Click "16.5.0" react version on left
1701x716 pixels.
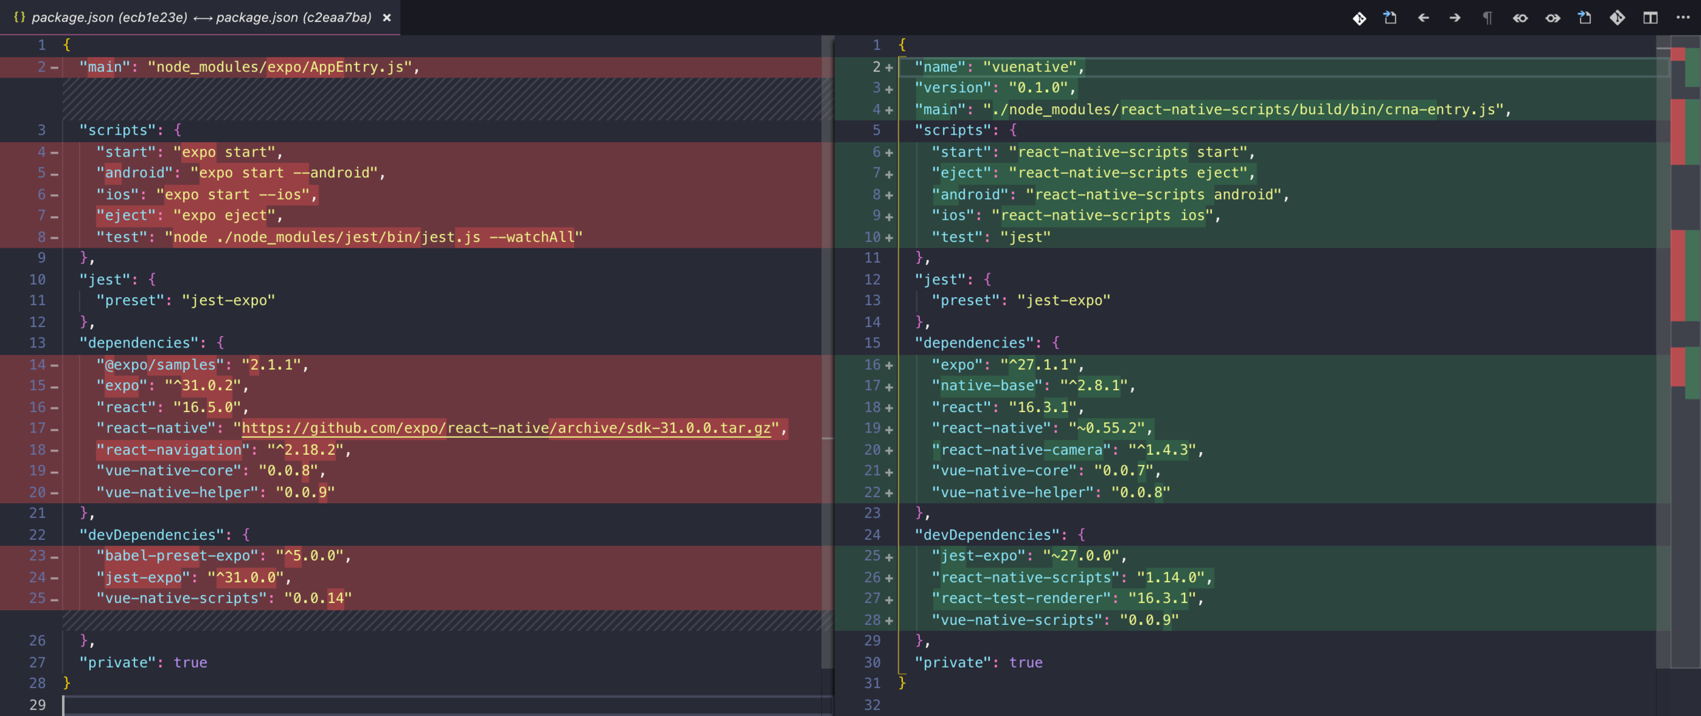pos(207,407)
